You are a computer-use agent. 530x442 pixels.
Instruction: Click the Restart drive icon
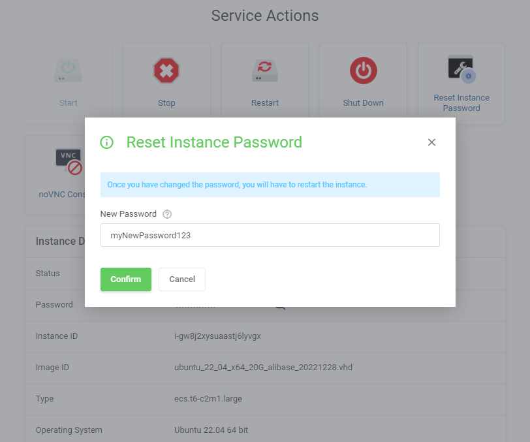265,71
